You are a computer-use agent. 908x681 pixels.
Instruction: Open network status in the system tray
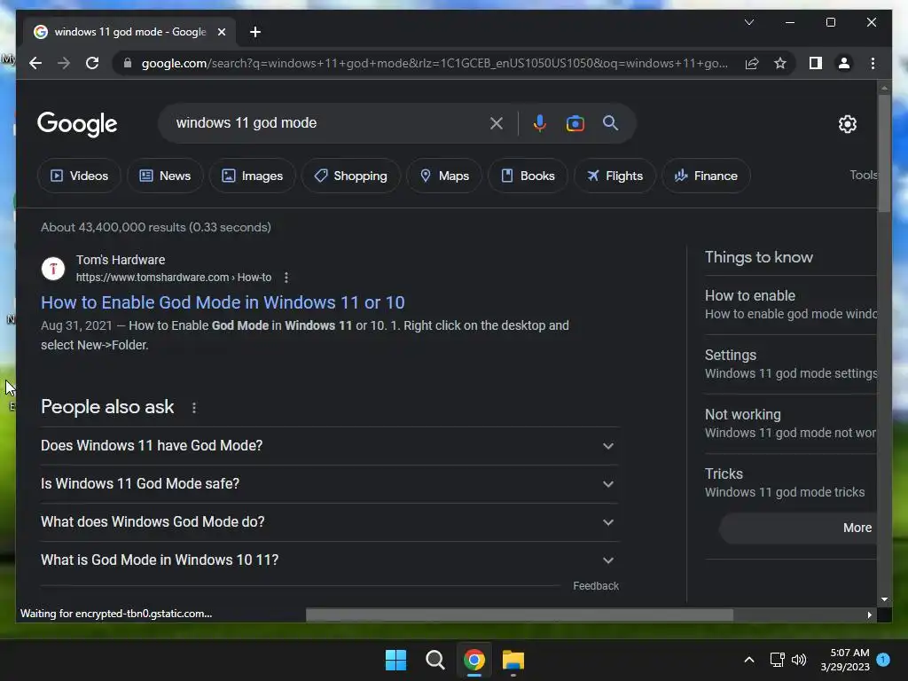(777, 660)
